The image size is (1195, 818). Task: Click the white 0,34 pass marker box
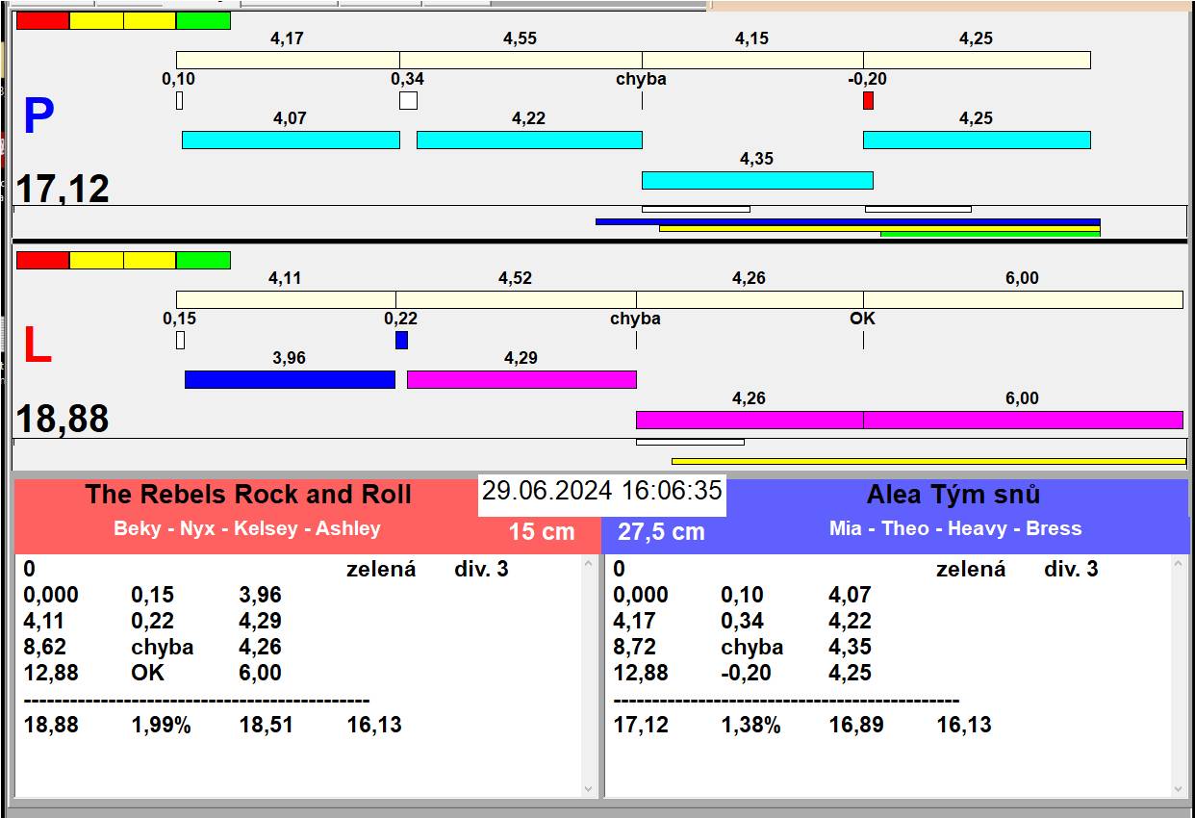tap(408, 100)
